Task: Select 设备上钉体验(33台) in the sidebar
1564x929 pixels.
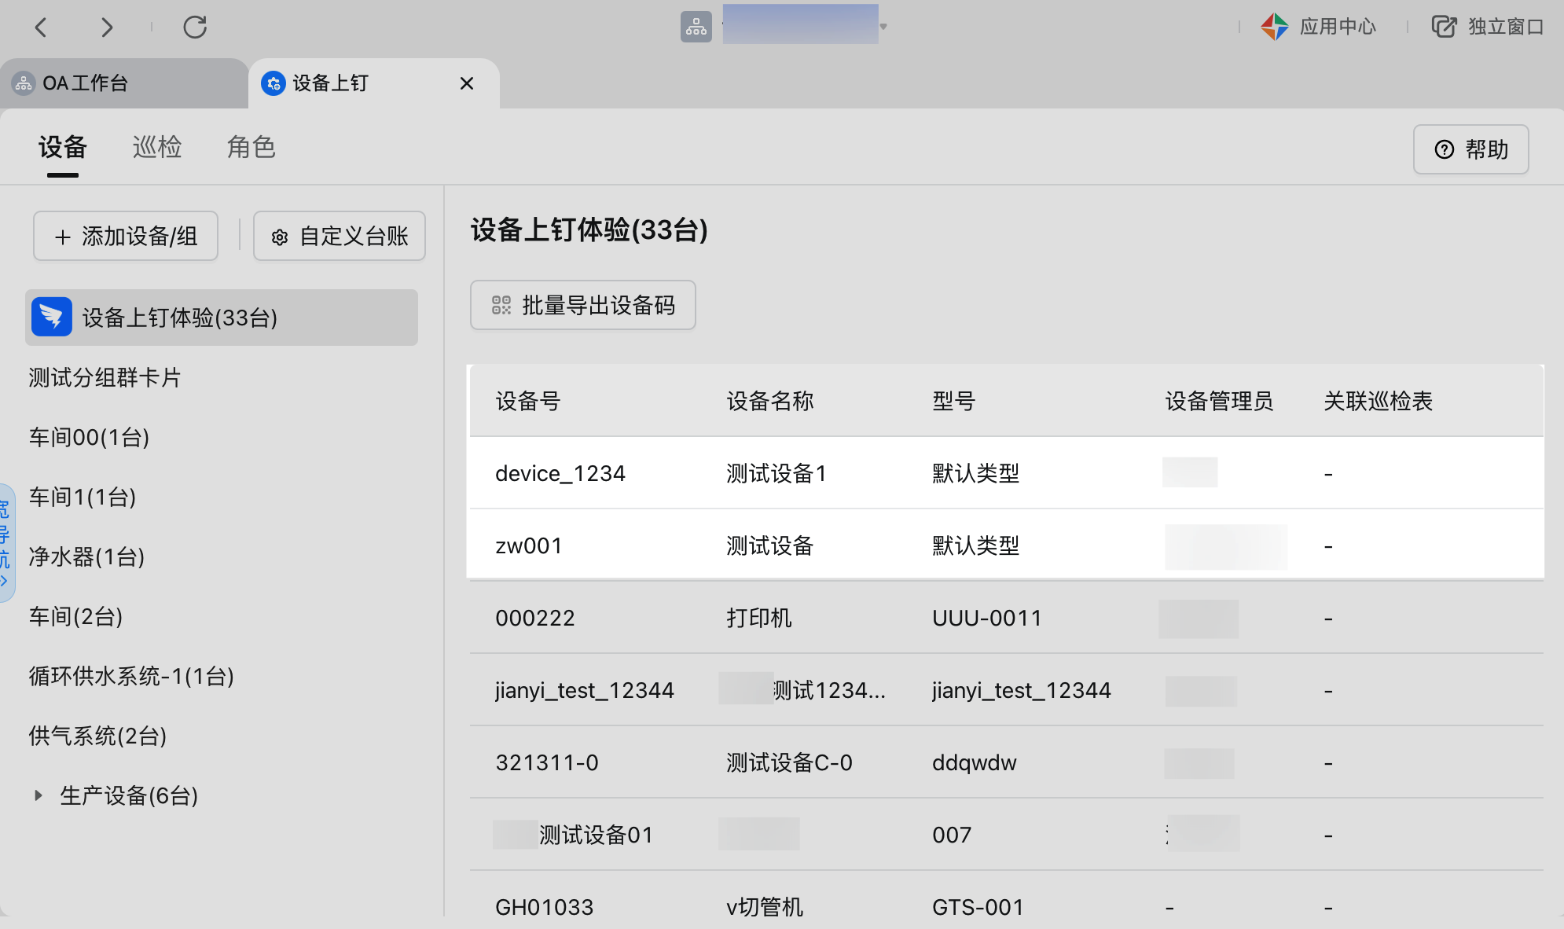Action: click(222, 318)
